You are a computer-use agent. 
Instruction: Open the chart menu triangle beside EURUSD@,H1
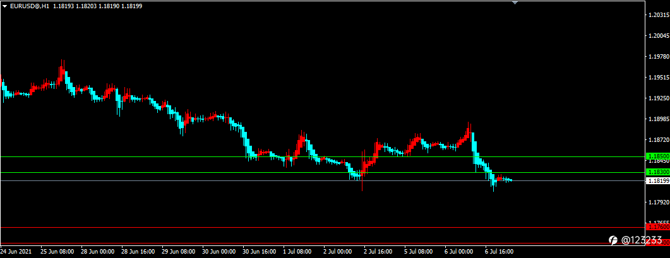(x=4, y=6)
